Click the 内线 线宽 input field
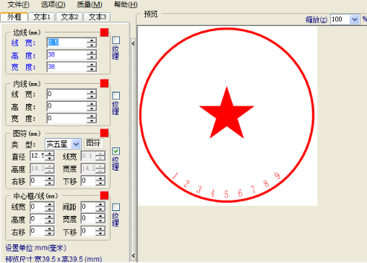The image size is (367, 263). pos(66,94)
